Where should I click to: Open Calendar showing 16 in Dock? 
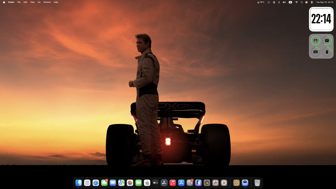[x=147, y=183]
